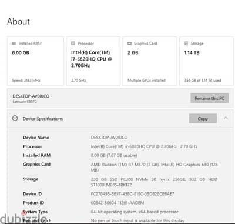Click the Rename this PC button
235x224 pixels.
tap(210, 98)
